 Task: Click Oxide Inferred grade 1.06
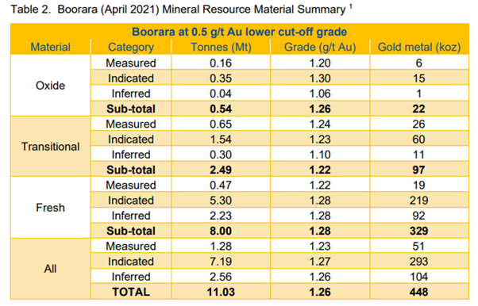320,94
